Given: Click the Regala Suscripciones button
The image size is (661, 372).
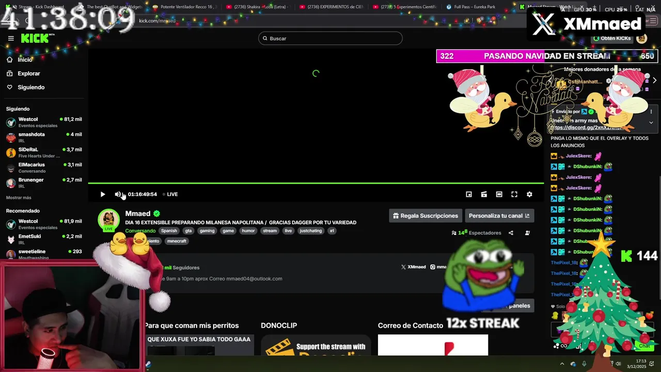Looking at the screenshot, I should (x=426, y=216).
